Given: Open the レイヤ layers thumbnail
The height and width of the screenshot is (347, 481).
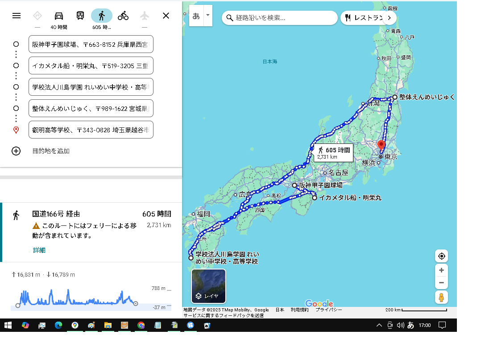Looking at the screenshot, I should pyautogui.click(x=209, y=286).
